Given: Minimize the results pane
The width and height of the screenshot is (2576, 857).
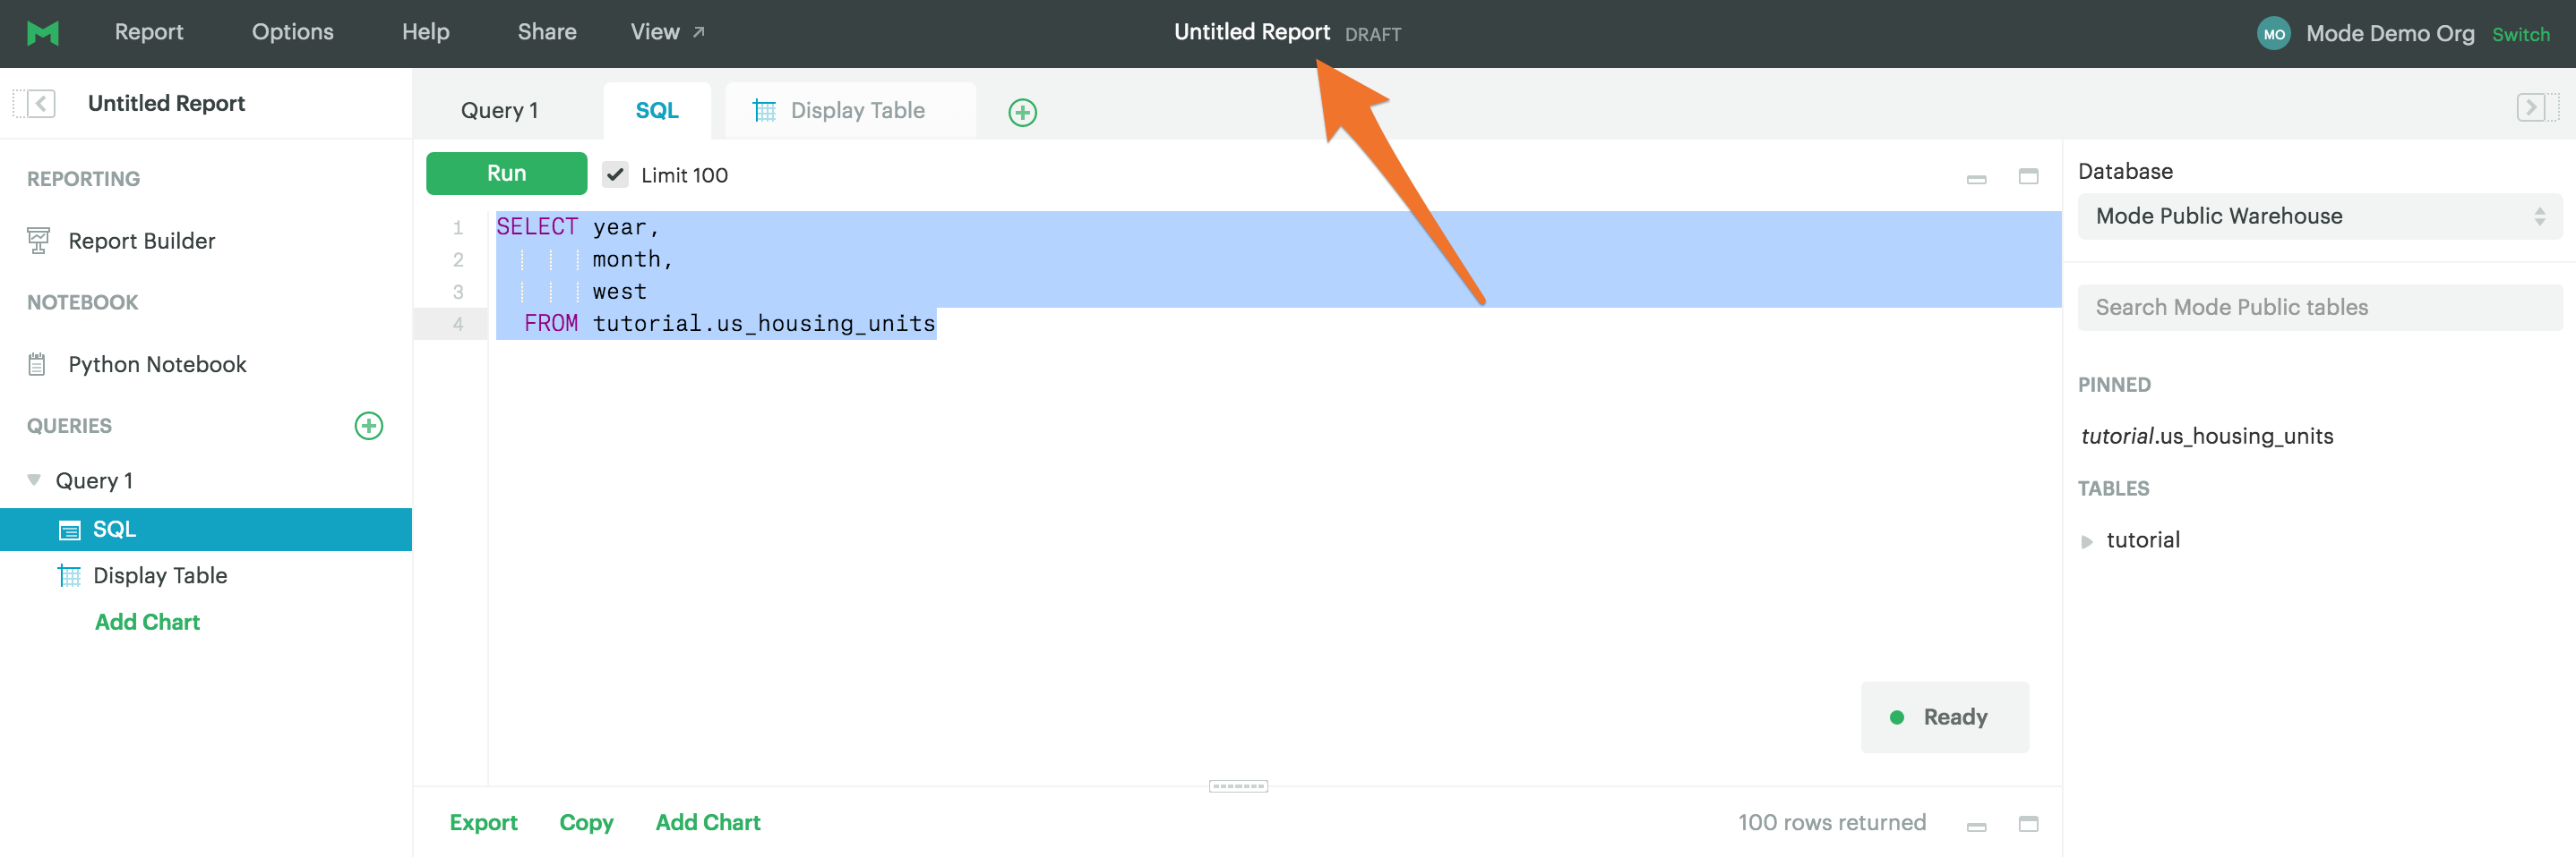Looking at the screenshot, I should [1976, 826].
